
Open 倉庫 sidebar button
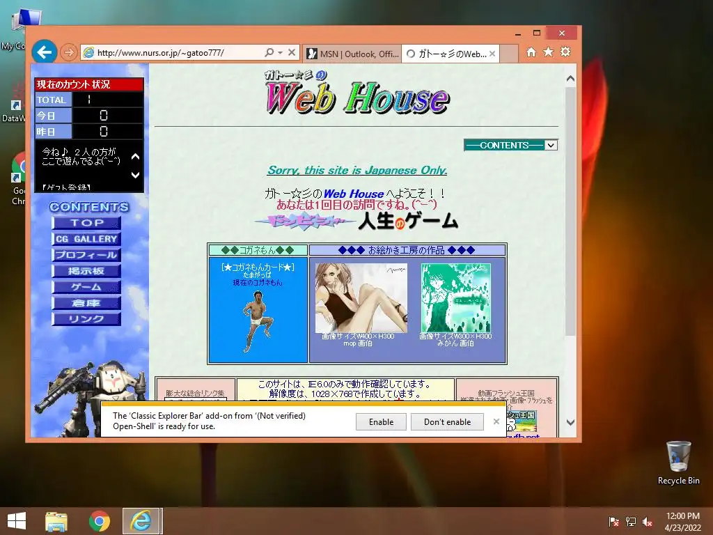(86, 303)
